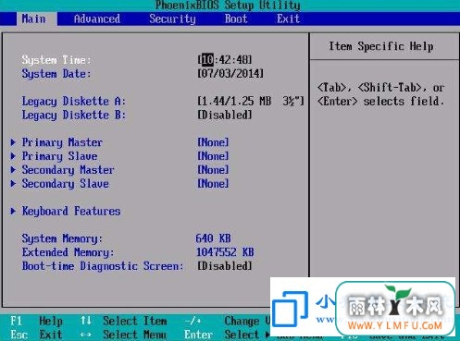Click the -/+ key hint
This screenshot has height=341, width=460.
point(193,321)
